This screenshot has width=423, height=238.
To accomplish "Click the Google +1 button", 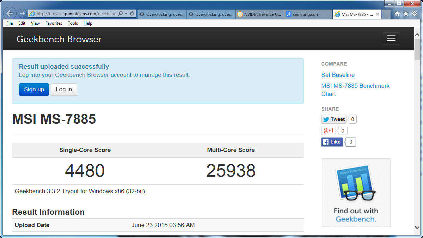I will [x=329, y=131].
